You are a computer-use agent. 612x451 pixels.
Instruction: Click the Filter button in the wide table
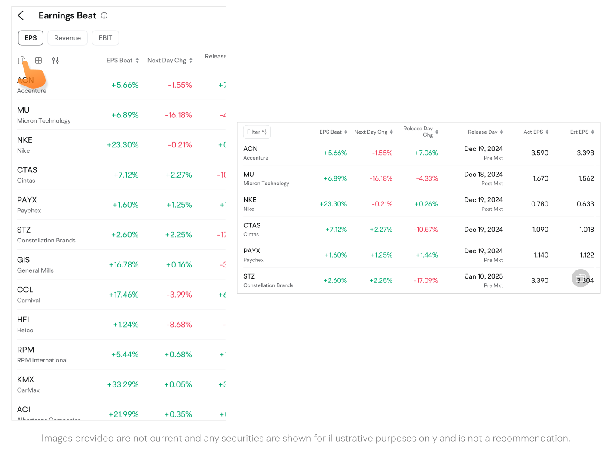click(x=257, y=132)
